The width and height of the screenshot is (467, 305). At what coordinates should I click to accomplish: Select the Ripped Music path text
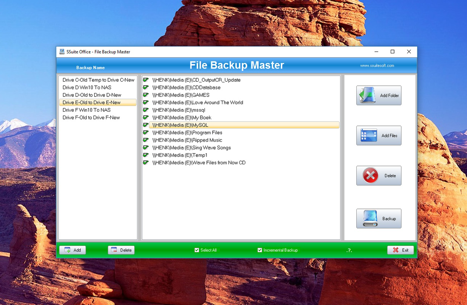coord(187,140)
